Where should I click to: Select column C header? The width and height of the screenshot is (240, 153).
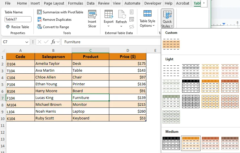pyautogui.click(x=90, y=51)
